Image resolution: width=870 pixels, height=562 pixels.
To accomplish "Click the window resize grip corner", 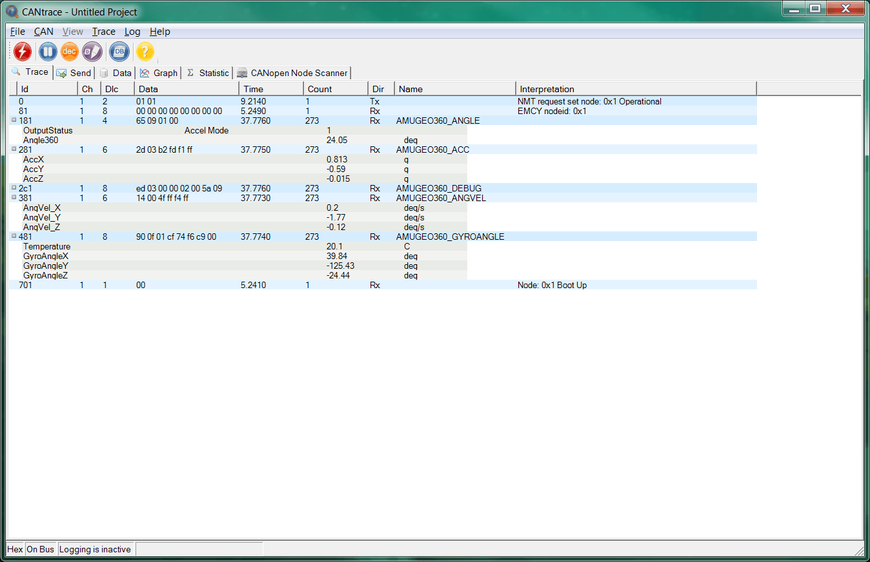I will tap(859, 550).
